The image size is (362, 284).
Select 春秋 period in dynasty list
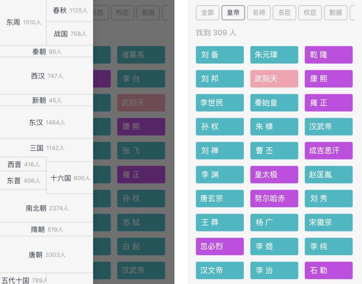[70, 11]
